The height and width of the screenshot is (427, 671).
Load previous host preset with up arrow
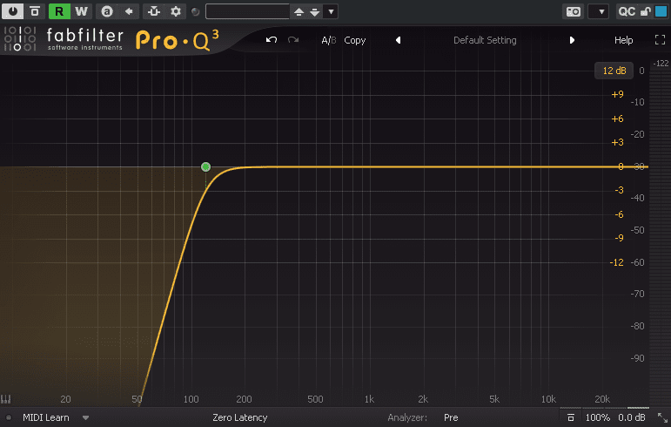(299, 11)
